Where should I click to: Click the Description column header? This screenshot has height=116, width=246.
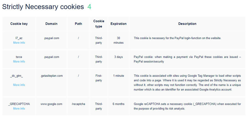(x=187, y=24)
